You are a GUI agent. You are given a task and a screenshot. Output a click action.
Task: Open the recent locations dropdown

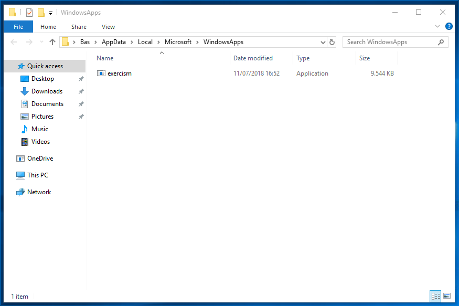coord(41,42)
